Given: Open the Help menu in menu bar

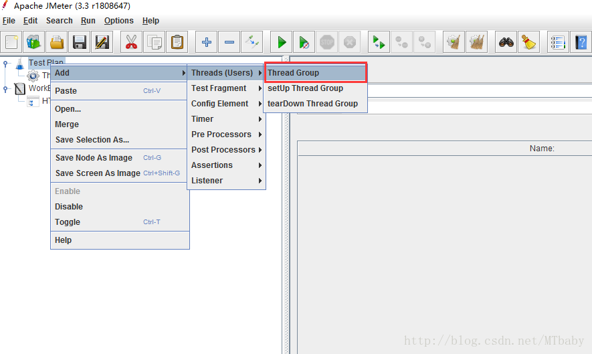Looking at the screenshot, I should pos(151,21).
